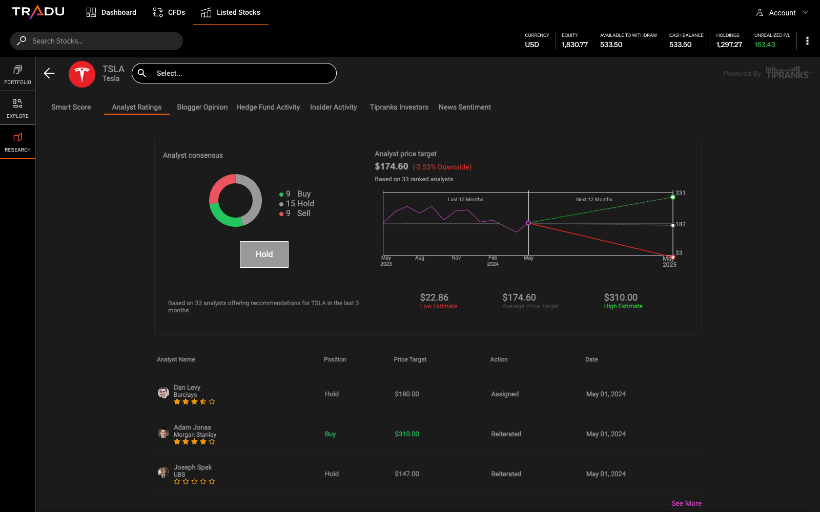The height and width of the screenshot is (512, 820).
Task: Open the Explore sidebar section
Action: tap(18, 108)
